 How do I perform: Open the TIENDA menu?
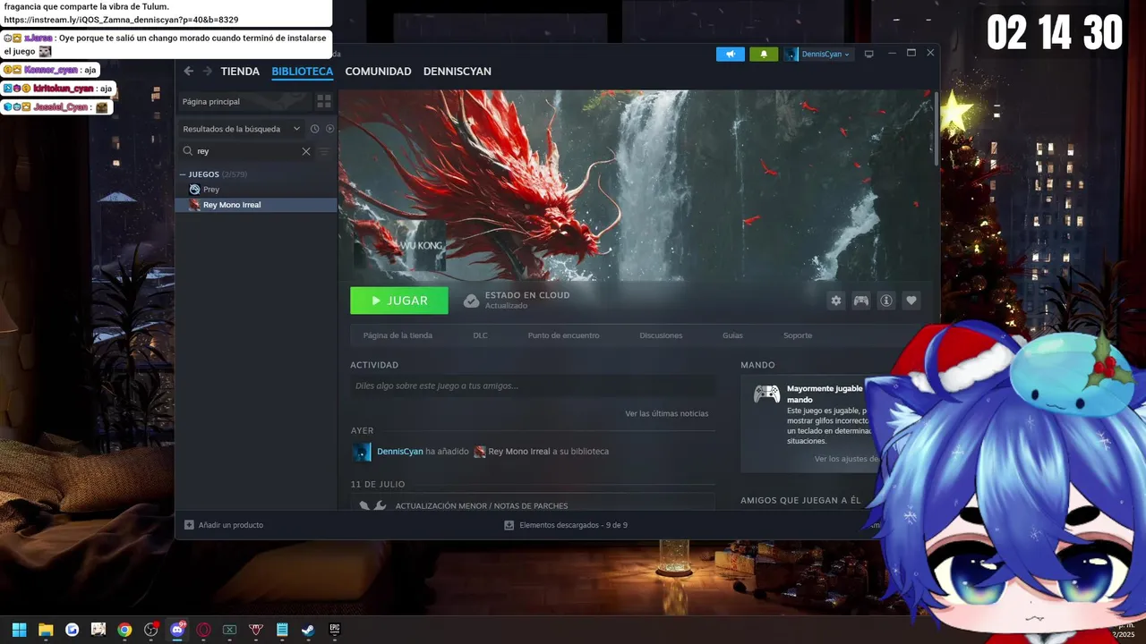[x=240, y=72]
